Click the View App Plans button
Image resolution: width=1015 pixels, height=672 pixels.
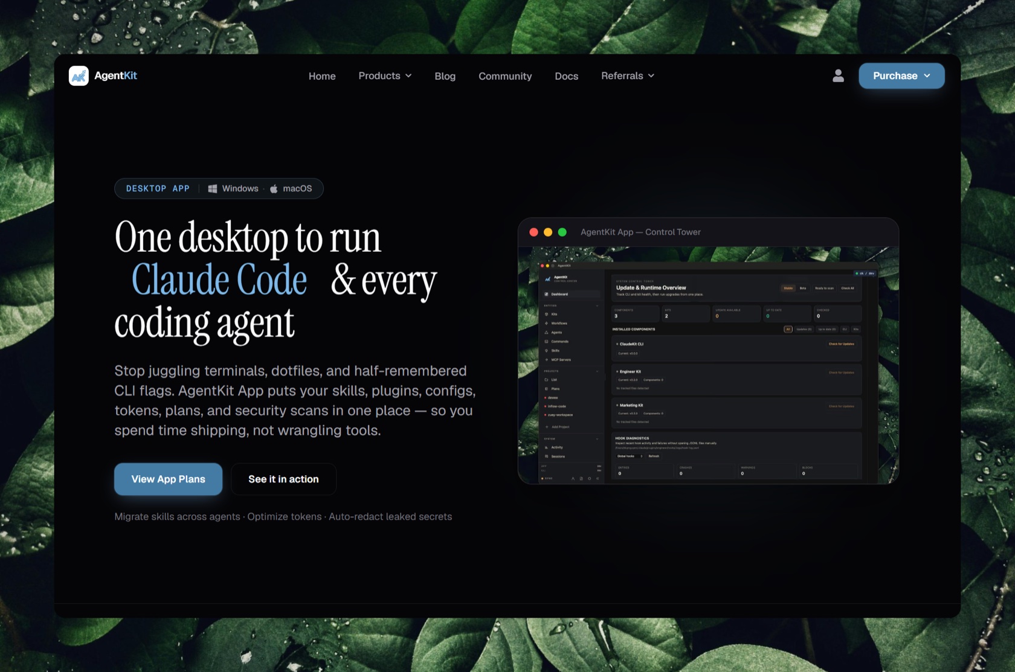click(169, 479)
